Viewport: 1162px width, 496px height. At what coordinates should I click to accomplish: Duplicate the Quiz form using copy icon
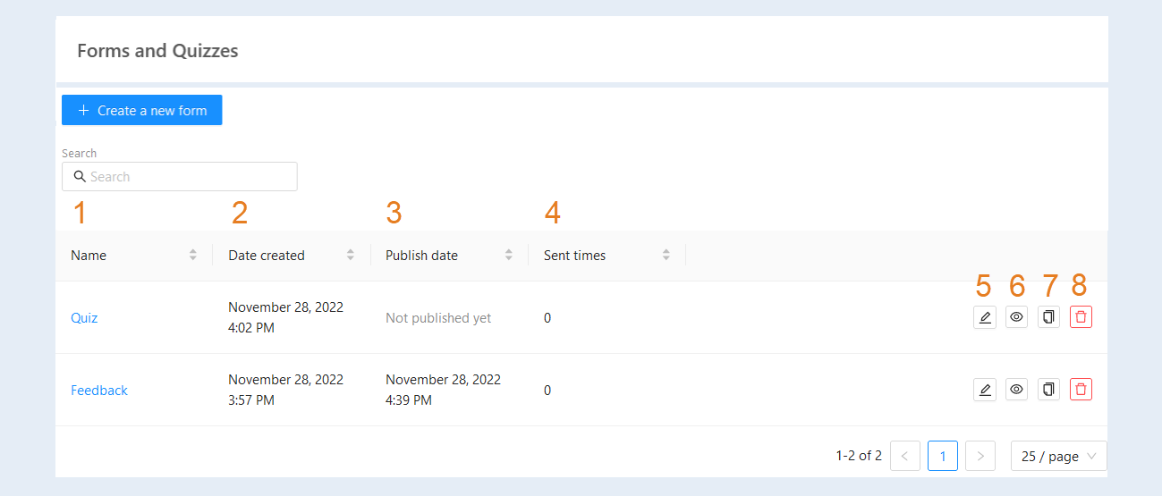pyautogui.click(x=1048, y=317)
